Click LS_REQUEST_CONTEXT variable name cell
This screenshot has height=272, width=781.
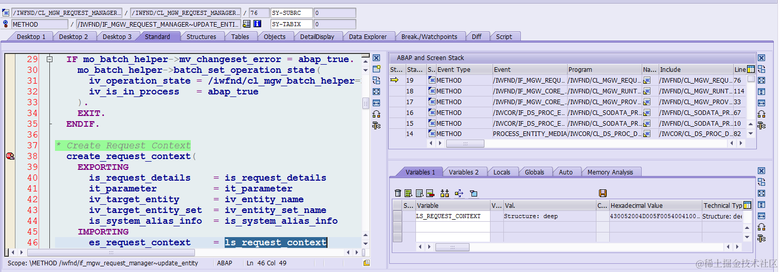point(452,216)
